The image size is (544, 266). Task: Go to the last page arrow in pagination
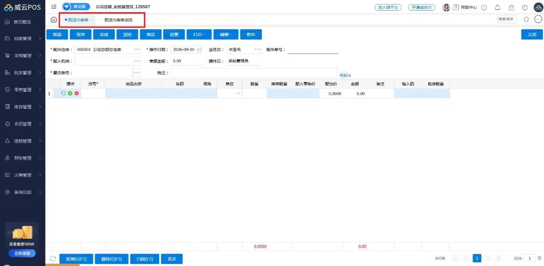tap(499, 258)
